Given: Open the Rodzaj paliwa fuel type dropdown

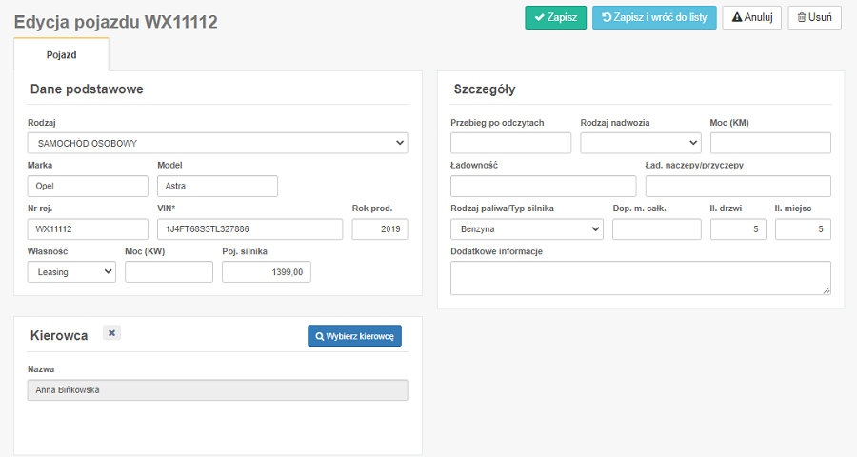Looking at the screenshot, I should click(x=527, y=229).
